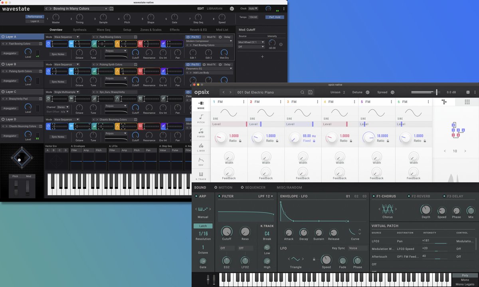The image size is (479, 287).
Task: Toggle the opsix FILTER on/off indicator
Action: (219, 196)
